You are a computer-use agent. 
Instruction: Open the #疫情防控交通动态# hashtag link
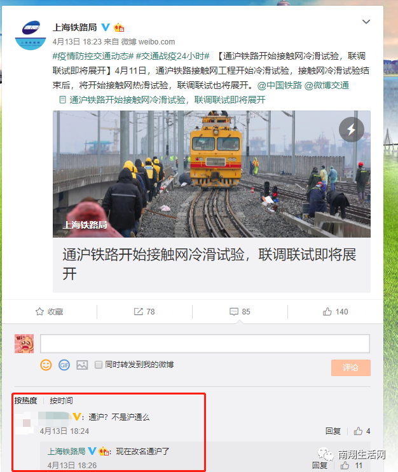pyautogui.click(x=93, y=56)
